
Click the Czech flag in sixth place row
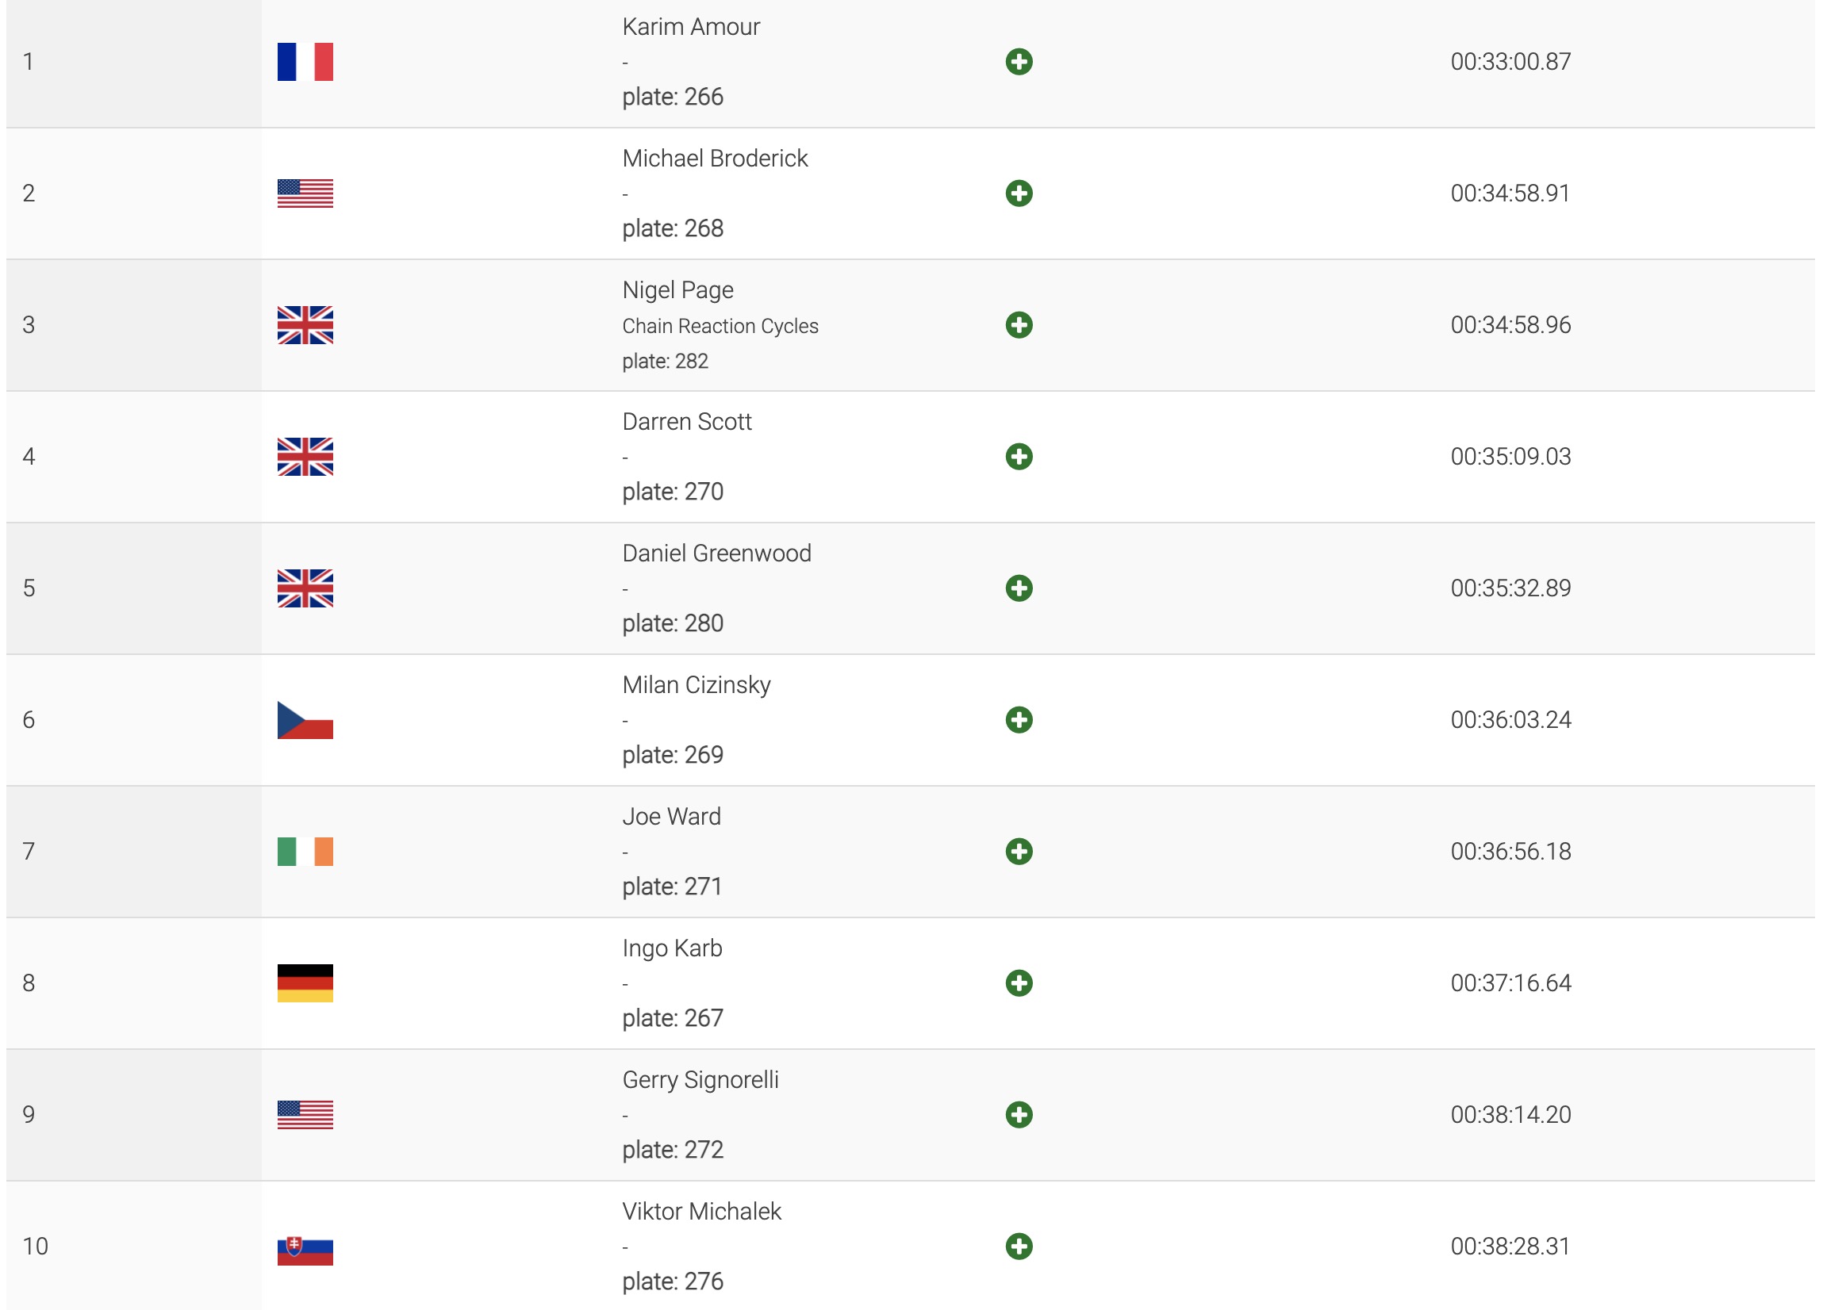305,720
